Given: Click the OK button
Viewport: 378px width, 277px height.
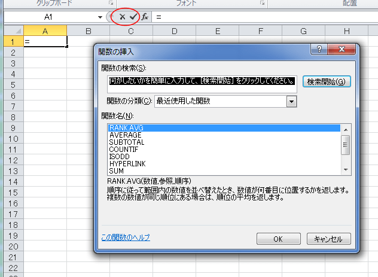Looking at the screenshot, I should pyautogui.click(x=279, y=239).
